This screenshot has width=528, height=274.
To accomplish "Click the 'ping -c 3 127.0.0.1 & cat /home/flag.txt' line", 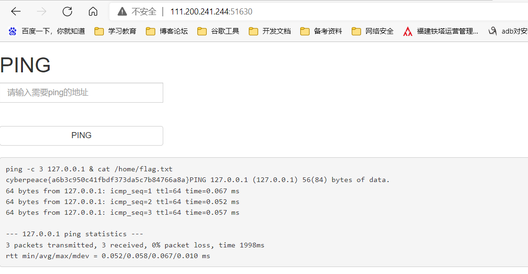I will tap(89, 169).
